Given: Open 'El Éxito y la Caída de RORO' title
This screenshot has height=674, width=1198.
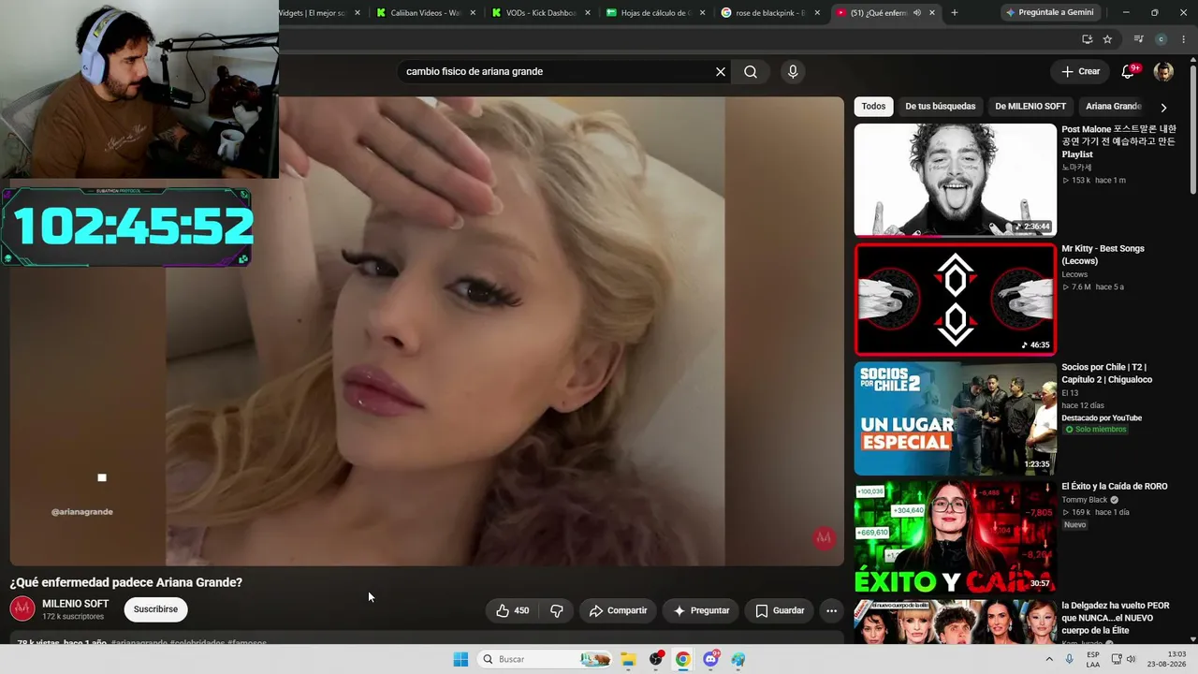Looking at the screenshot, I should (1114, 487).
